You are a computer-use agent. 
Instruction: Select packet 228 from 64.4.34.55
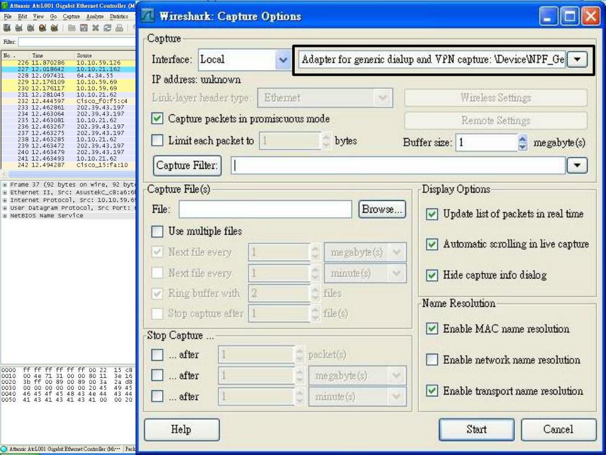click(69, 75)
